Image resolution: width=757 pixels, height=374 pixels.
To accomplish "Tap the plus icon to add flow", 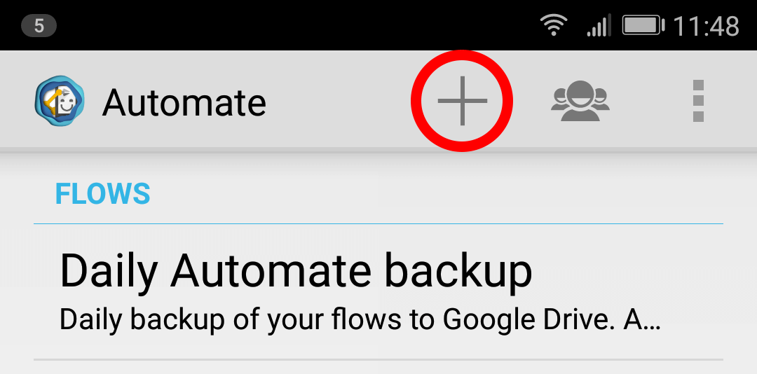I will coord(462,101).
